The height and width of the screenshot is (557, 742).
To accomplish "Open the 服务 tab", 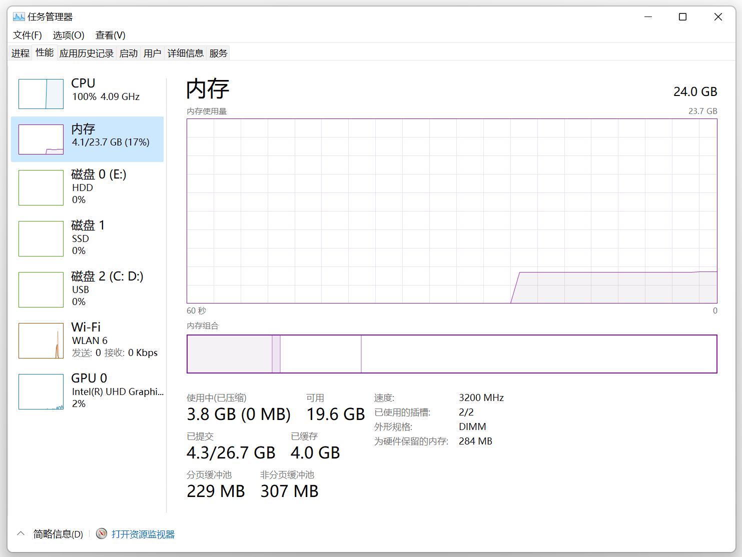I will (x=218, y=53).
